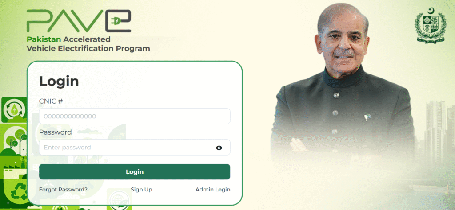Click the Login heading text
The image size is (455, 210).
point(59,81)
